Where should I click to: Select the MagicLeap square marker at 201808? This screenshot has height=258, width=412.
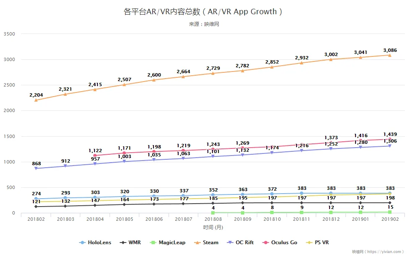[213, 212]
